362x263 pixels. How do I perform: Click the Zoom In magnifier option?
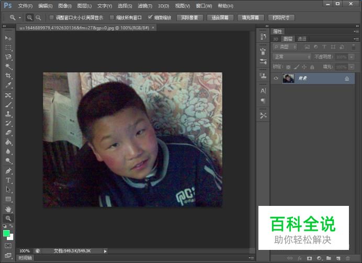[x=29, y=17]
